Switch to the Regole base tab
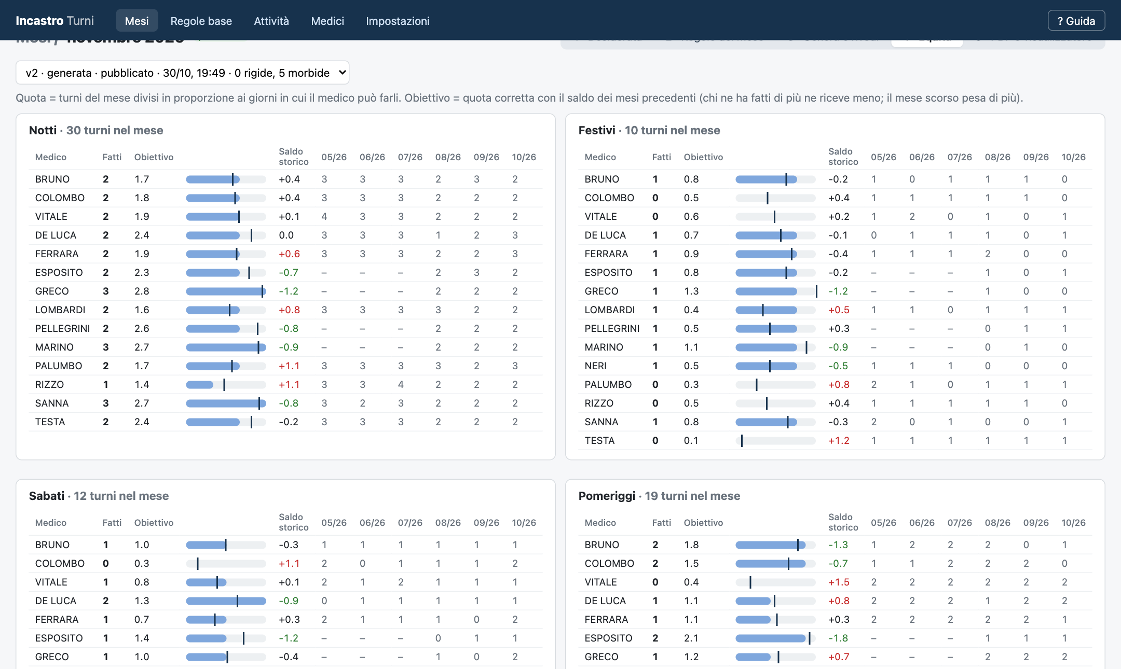 click(201, 21)
